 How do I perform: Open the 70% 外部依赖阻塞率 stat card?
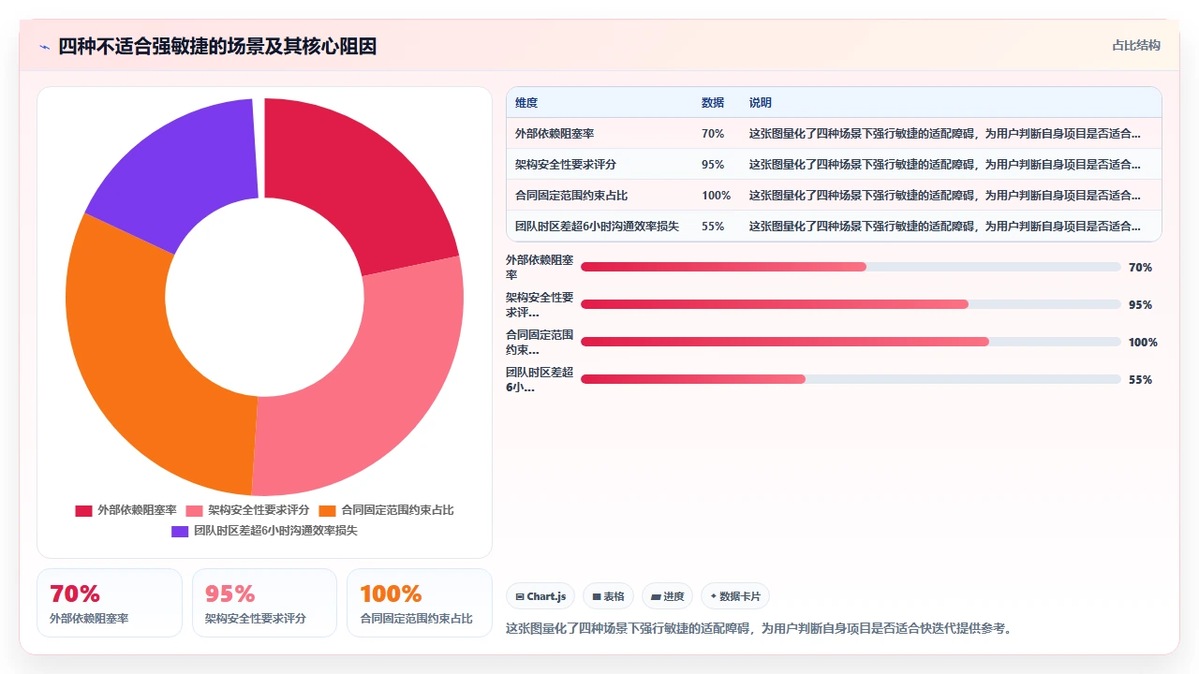[x=110, y=603]
